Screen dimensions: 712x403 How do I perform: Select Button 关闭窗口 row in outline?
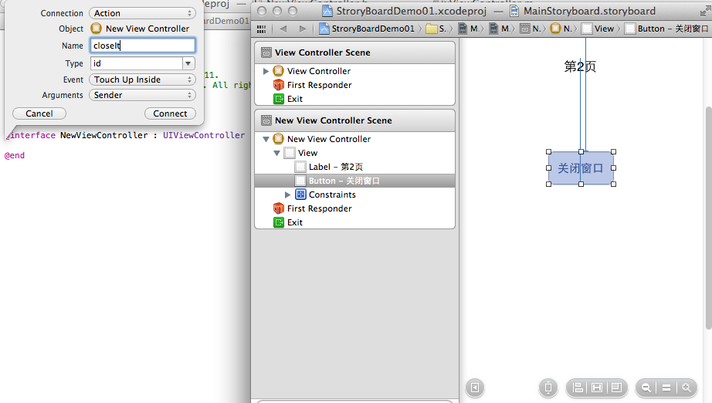[354, 181]
